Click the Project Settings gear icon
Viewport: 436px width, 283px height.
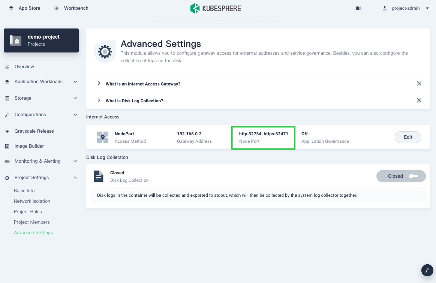coord(7,178)
